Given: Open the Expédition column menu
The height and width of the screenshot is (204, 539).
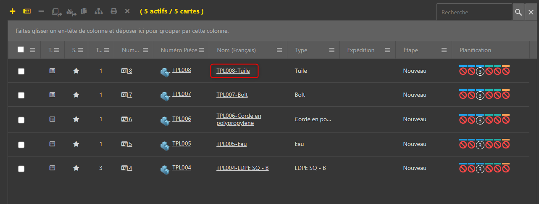Looking at the screenshot, I should click(x=388, y=50).
